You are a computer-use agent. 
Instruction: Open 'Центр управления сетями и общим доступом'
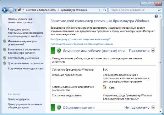[25, 106]
